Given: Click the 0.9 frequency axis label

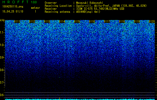Looking at the screenshot, I should pyautogui.click(x=2, y=57).
